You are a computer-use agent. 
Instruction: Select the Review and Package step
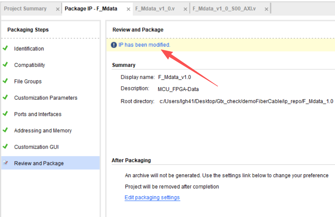click(x=50, y=163)
